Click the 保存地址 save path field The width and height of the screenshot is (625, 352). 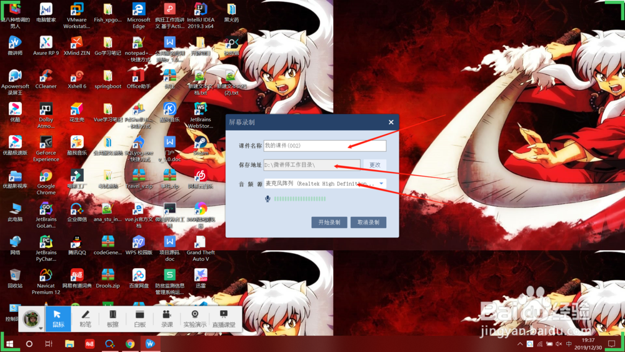312,164
